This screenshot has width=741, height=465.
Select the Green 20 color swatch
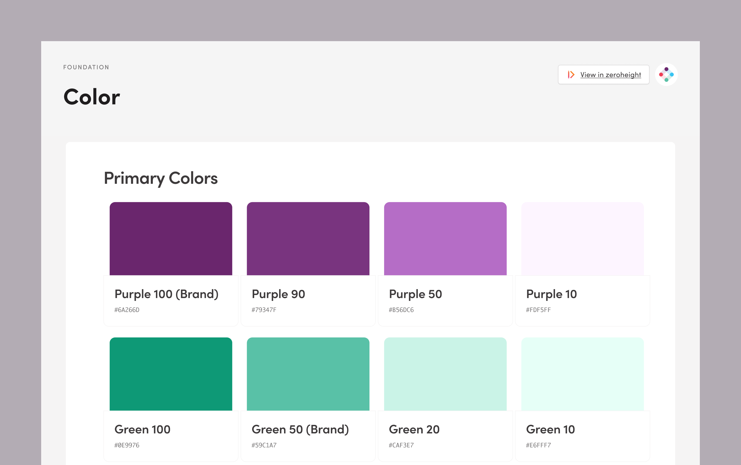click(x=445, y=374)
